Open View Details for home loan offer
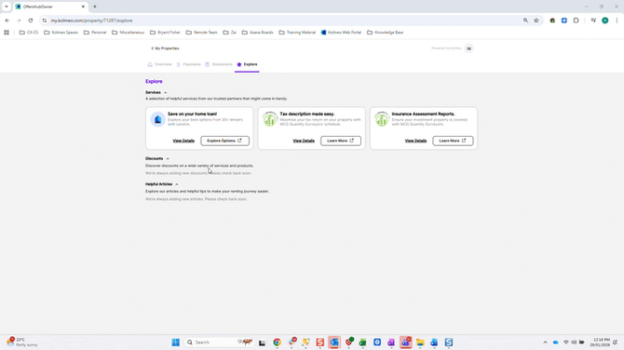The height and width of the screenshot is (350, 624). click(x=183, y=141)
